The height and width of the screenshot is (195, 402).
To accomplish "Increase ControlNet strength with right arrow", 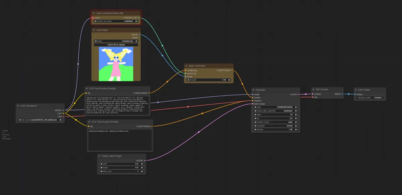I will [x=229, y=80].
